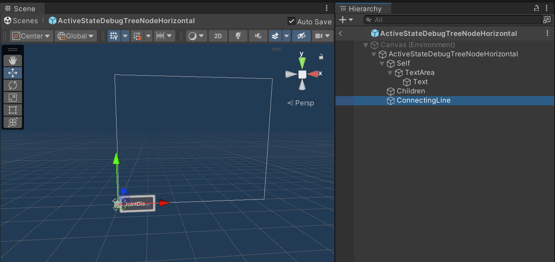The width and height of the screenshot is (555, 262).
Task: Toggle scene effects layers icon
Action: [x=275, y=36]
